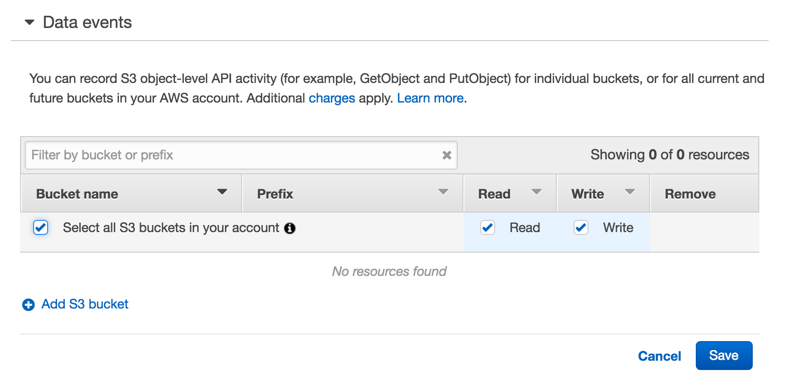The height and width of the screenshot is (384, 805).
Task: Click the plus icon for Add S3 bucket
Action: (28, 305)
